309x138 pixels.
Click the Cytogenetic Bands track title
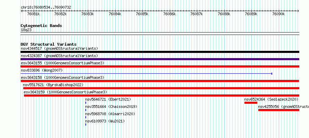coord(41,26)
